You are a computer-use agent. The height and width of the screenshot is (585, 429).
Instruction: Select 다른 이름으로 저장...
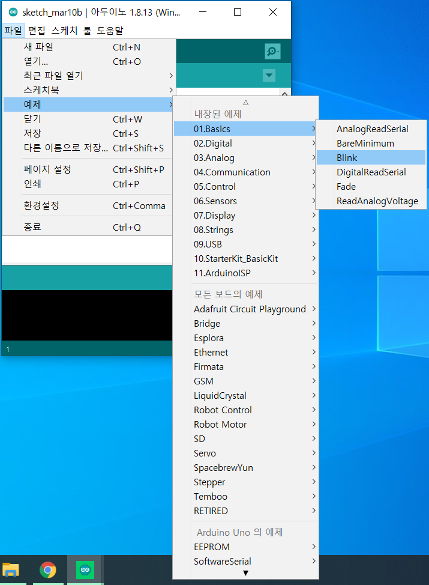(x=89, y=148)
